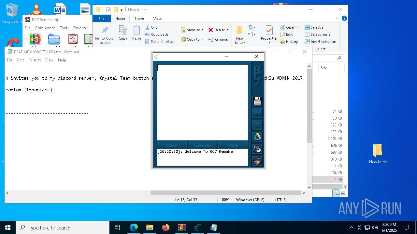Click Edit in Explorer ribbon
Screen dimensions: 417x234
click(286, 34)
